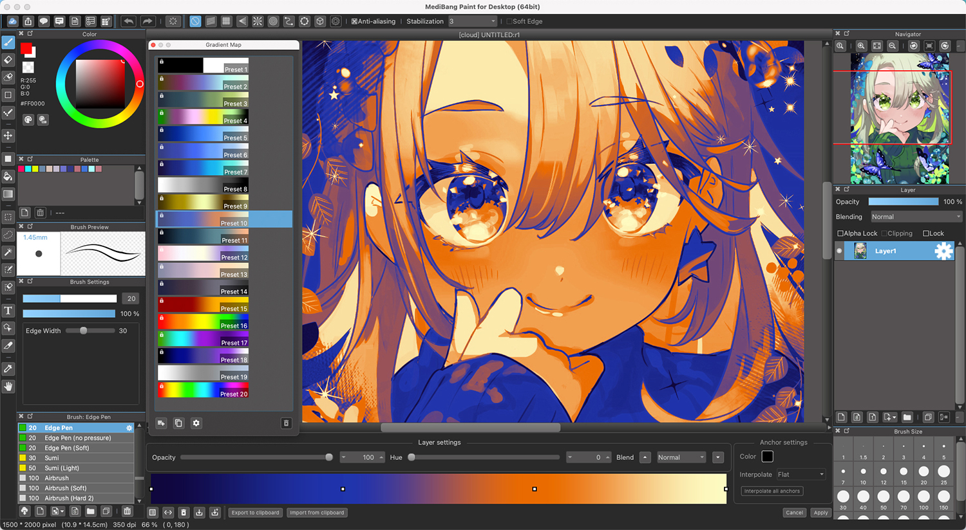
Task: Click the Export to clipboard button
Action: click(255, 513)
